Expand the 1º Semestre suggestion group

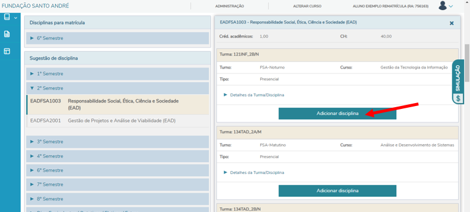[117, 74]
